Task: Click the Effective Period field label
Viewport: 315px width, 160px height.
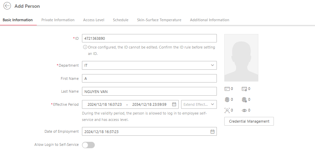Action: tap(66, 104)
